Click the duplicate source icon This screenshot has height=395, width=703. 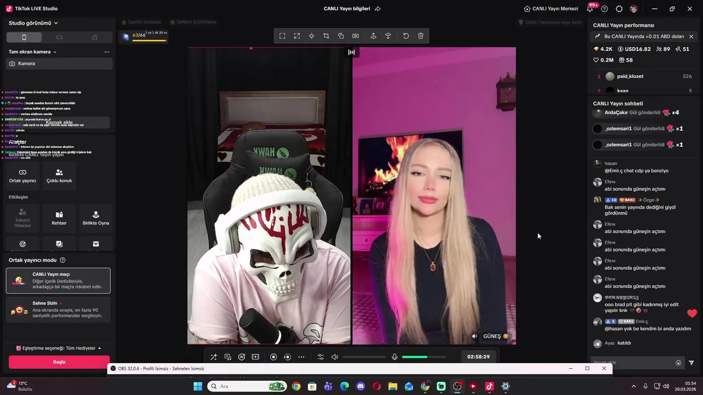(x=341, y=36)
